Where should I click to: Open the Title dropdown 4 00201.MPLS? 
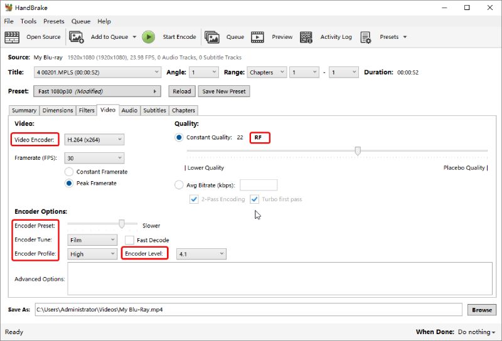(x=98, y=72)
